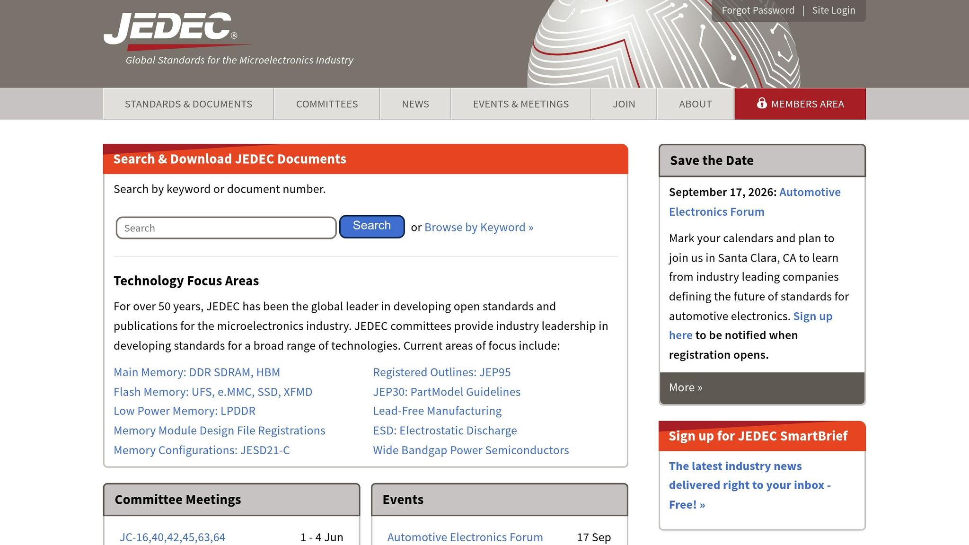Open JC-16,40,42,45,63,64 committee meeting link
Viewport: 969px width, 545px height.
pyautogui.click(x=172, y=537)
